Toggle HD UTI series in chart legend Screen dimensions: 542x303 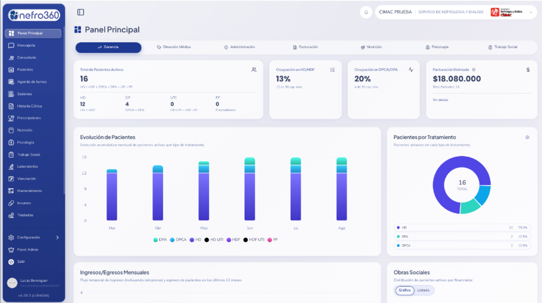pyautogui.click(x=214, y=240)
